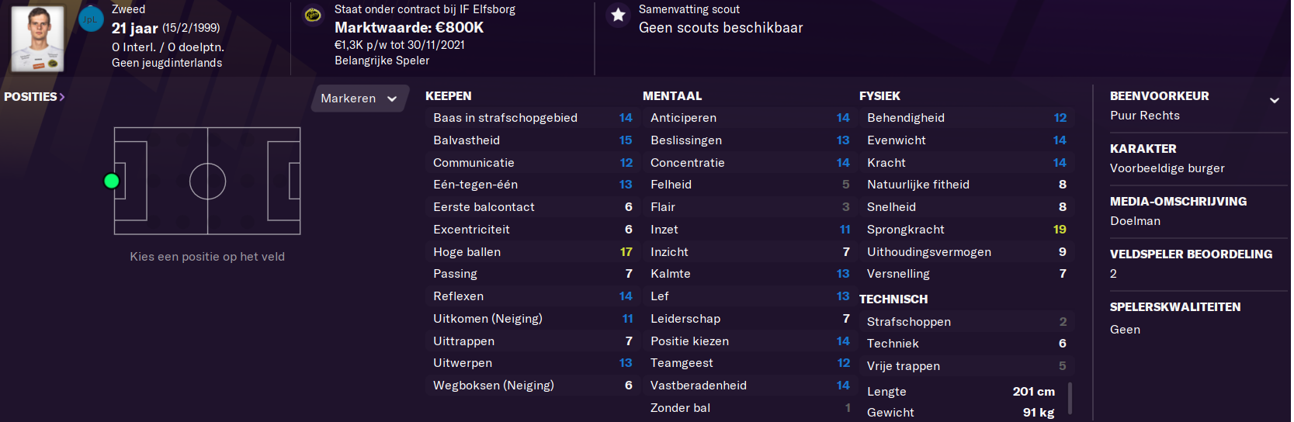This screenshot has width=1294, height=422.
Task: Click the player portrait photo
Action: (38, 39)
